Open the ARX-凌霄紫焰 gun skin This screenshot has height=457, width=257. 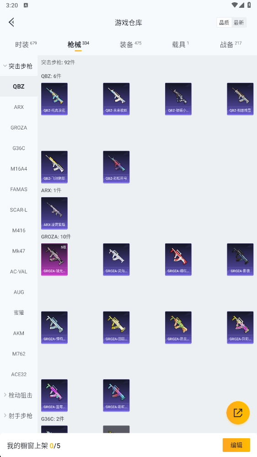(54, 213)
